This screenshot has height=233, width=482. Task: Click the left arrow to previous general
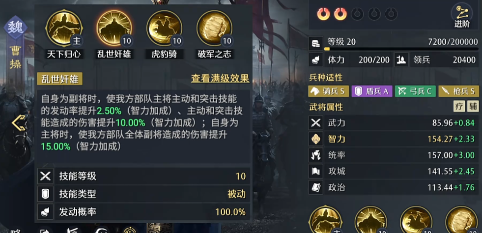[x=19, y=123]
